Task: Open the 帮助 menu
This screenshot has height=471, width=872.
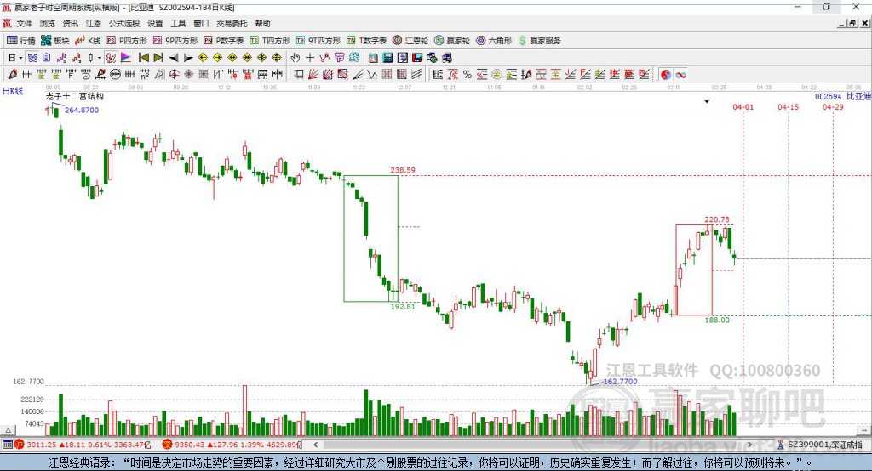Action: [262, 23]
